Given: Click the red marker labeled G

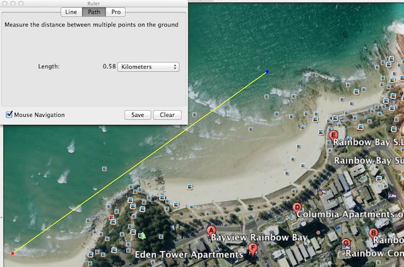Looking at the screenshot, I should (x=346, y=243).
